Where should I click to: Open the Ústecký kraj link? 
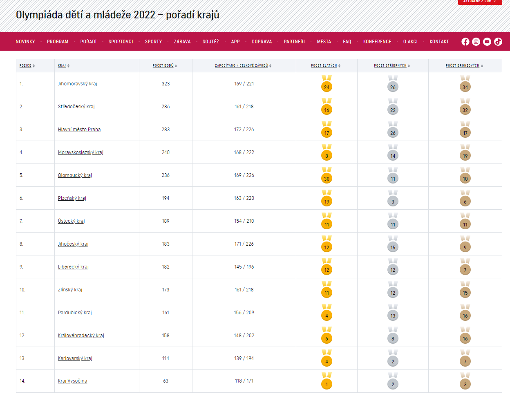click(72, 221)
